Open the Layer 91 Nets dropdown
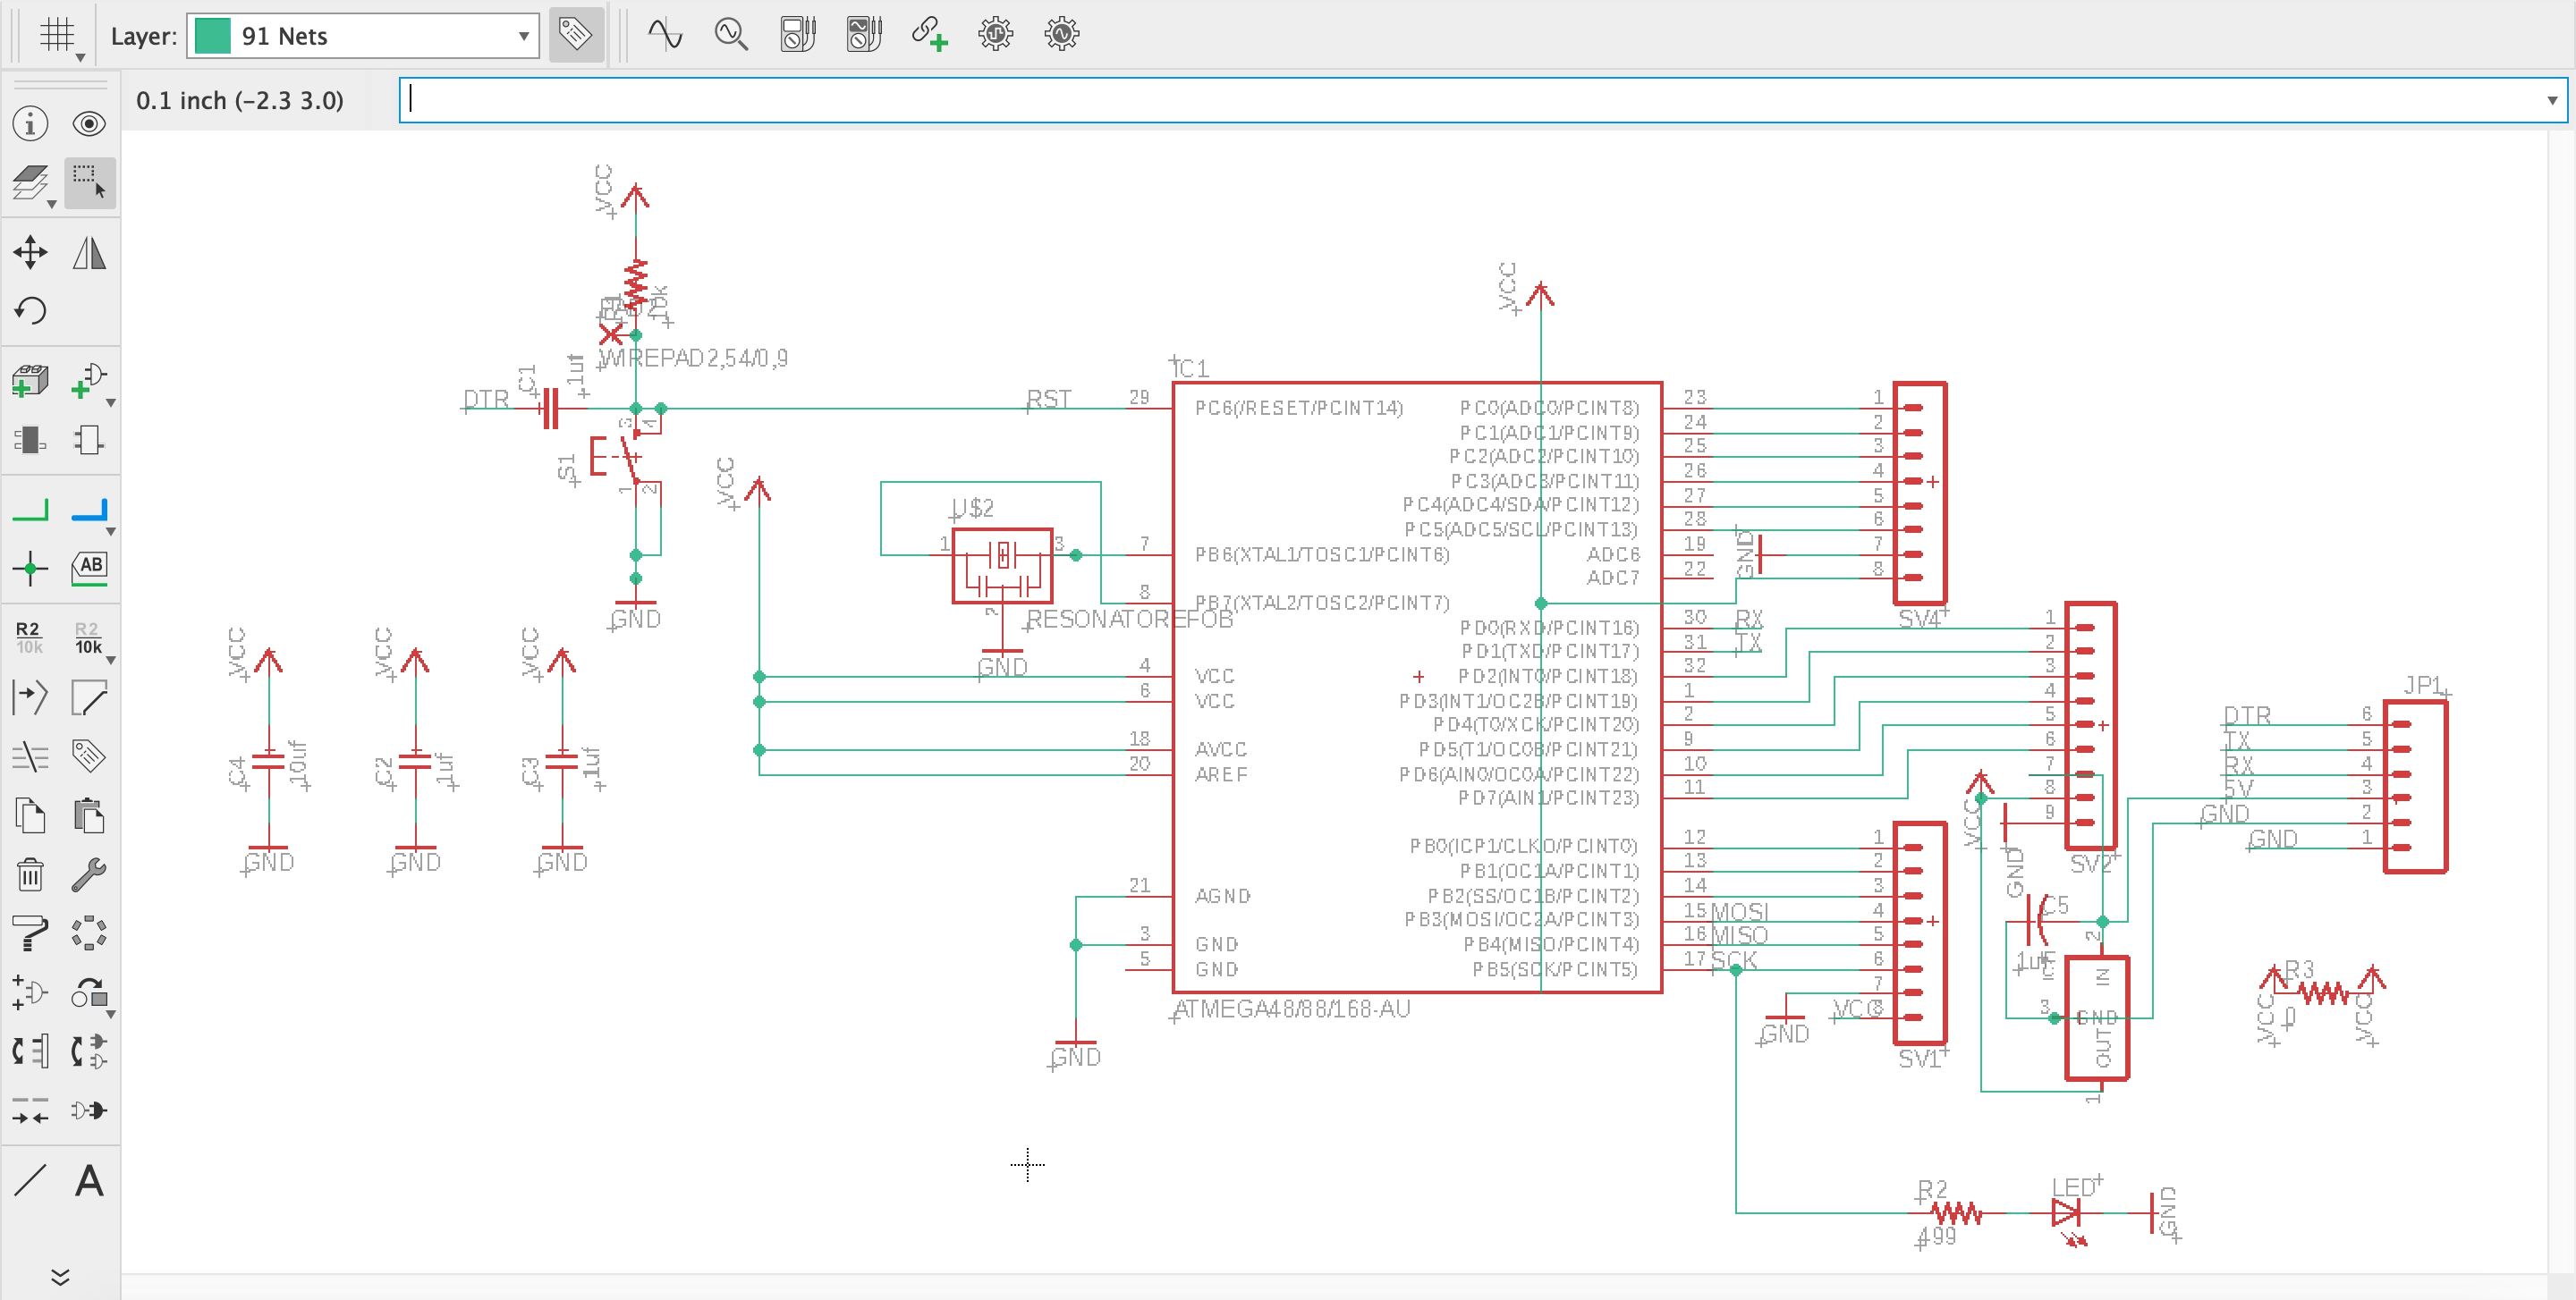The image size is (2576, 1300). point(522,36)
